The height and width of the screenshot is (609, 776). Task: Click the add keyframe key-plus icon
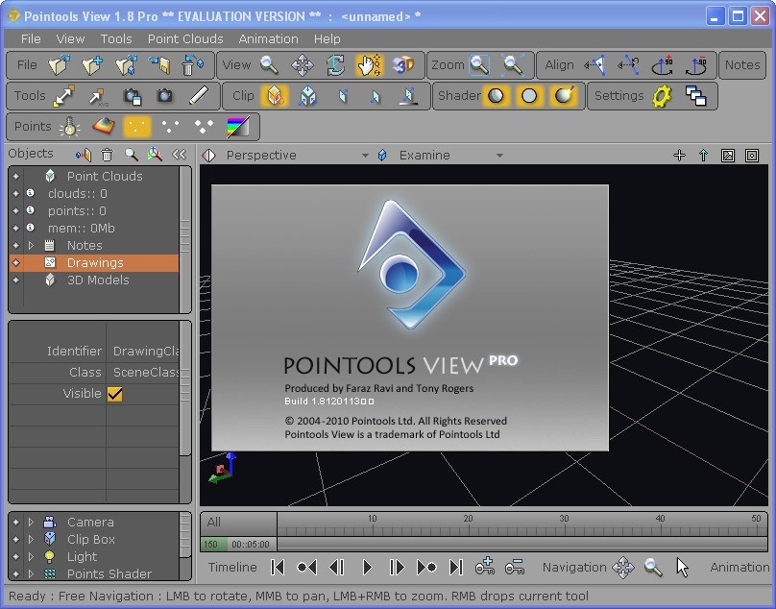coord(485,567)
